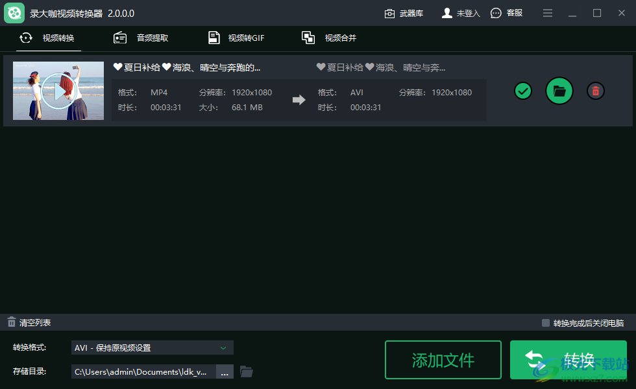Viewport: 636px width, 389px height.
Task: Start conversion with the 转换 button
Action: point(569,360)
